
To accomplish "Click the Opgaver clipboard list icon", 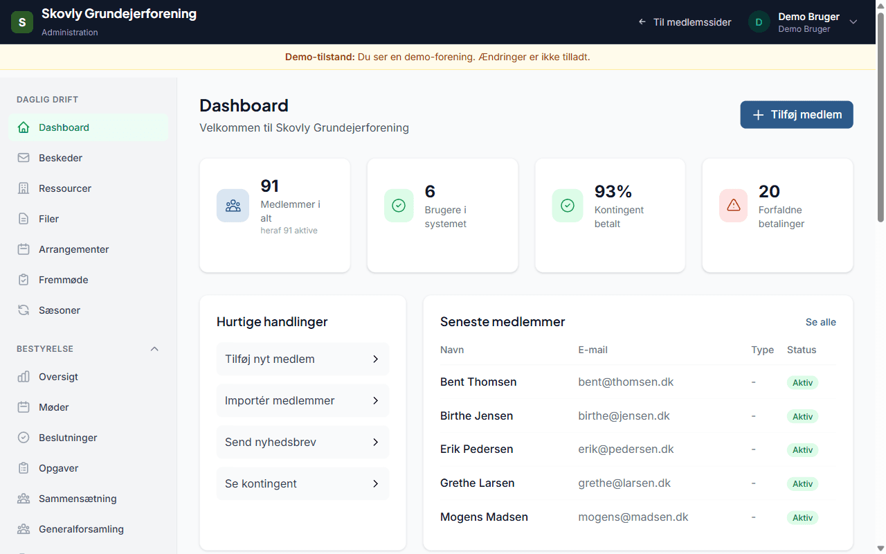I will tap(24, 468).
